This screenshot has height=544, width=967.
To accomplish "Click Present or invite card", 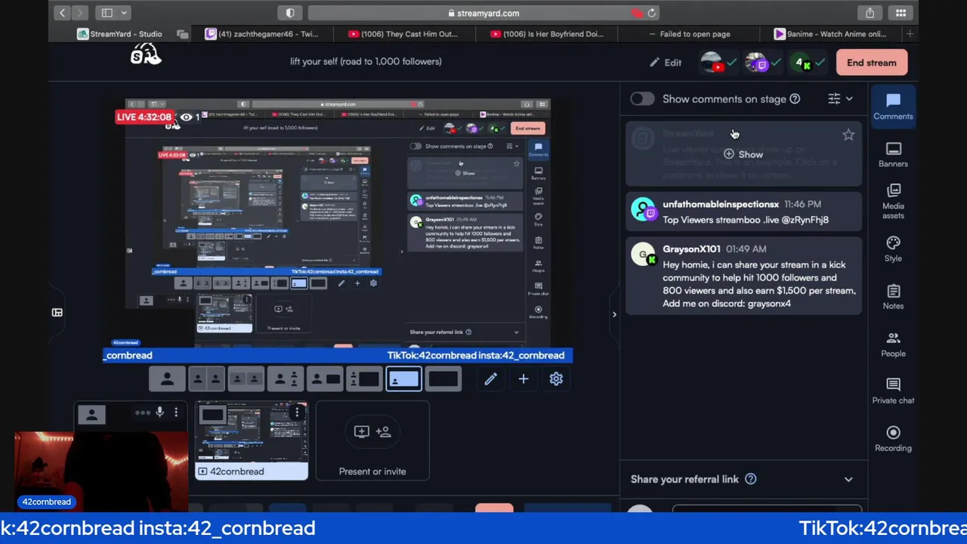I will click(372, 441).
